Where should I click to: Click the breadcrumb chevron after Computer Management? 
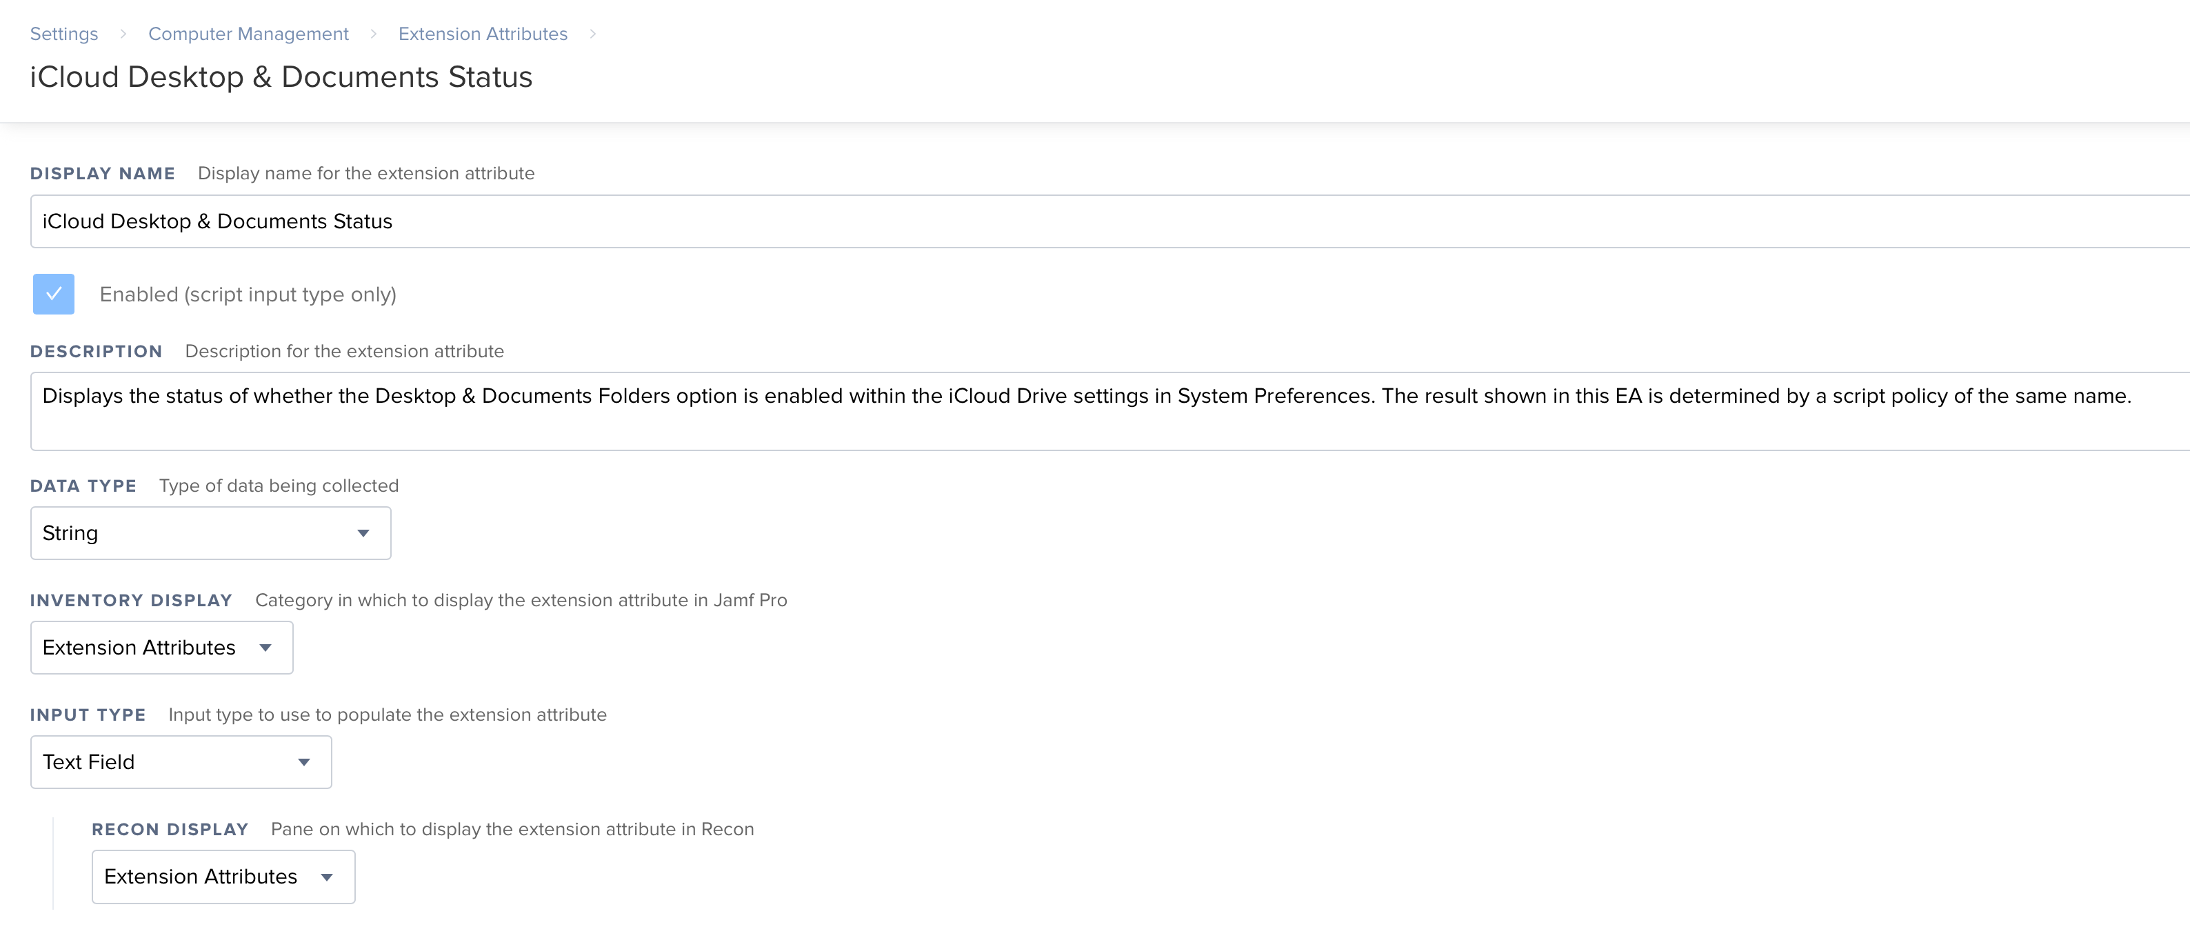coord(373,34)
